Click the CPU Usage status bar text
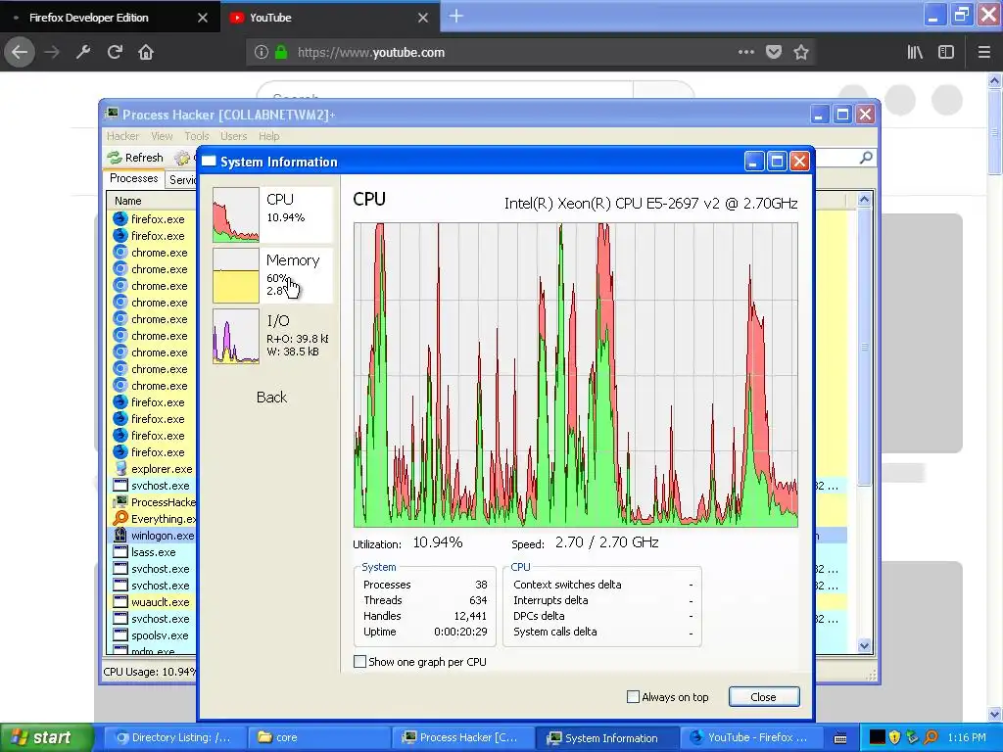 pos(149,672)
